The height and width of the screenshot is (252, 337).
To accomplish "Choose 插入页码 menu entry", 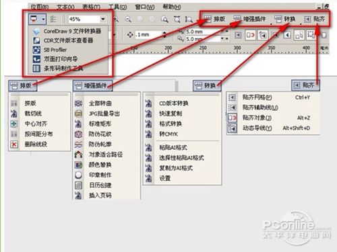I will (x=106, y=196).
